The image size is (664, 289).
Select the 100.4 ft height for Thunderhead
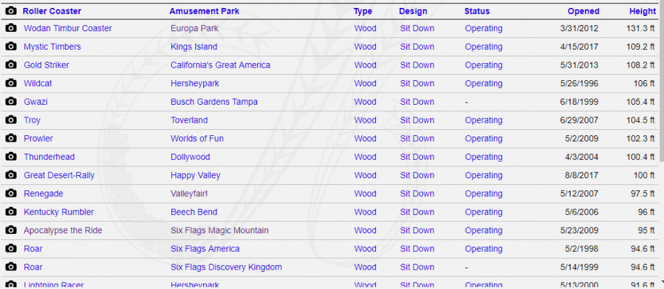tap(641, 156)
